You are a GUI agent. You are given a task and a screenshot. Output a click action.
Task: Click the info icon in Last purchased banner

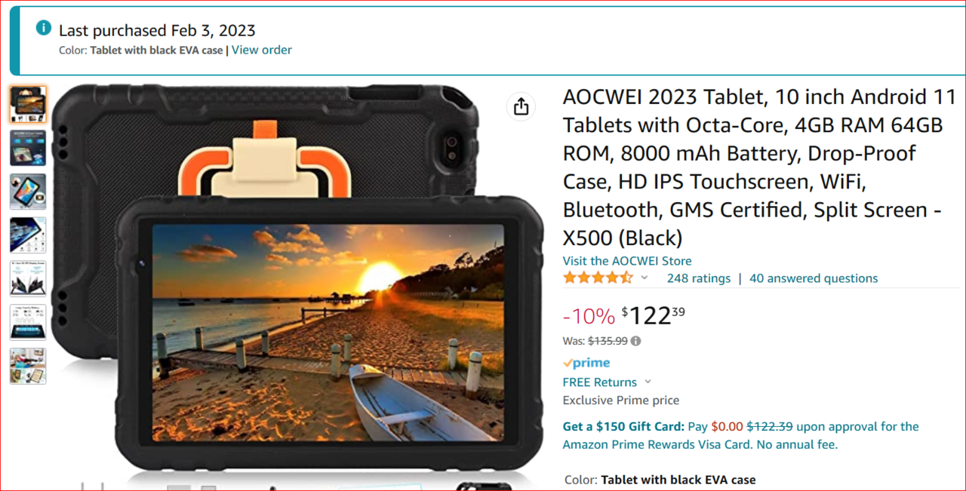point(44,29)
